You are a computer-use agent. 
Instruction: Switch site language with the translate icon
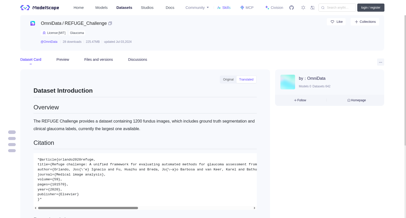pos(312,8)
